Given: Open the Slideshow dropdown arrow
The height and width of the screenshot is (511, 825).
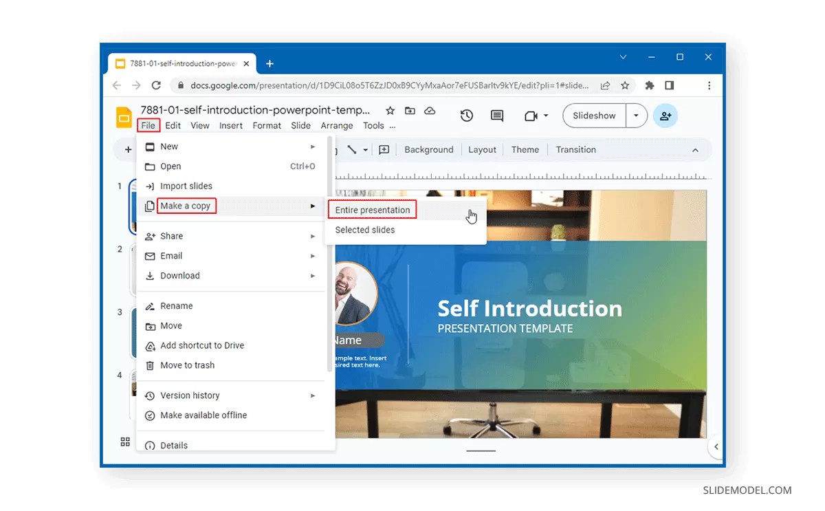Looking at the screenshot, I should point(636,116).
